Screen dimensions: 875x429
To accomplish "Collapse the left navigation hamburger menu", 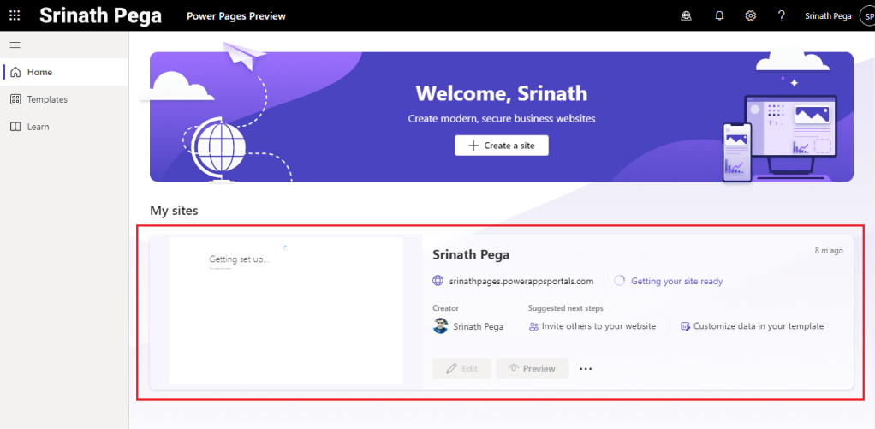I will coord(15,45).
